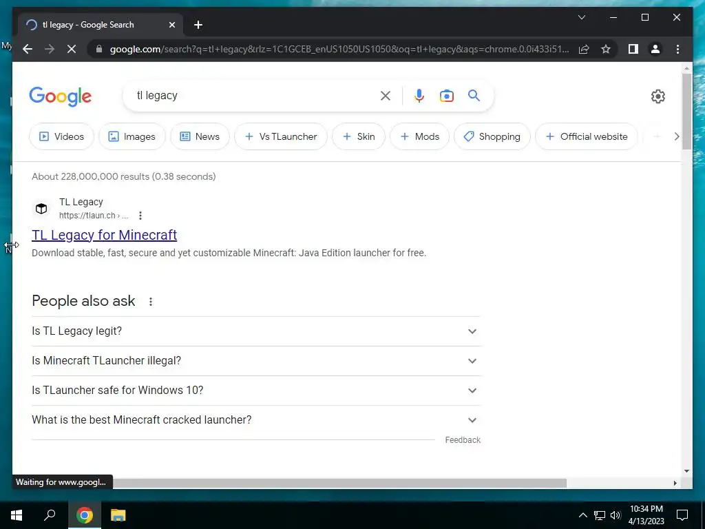The height and width of the screenshot is (529, 705).
Task: Click the scroll-right arrow of horizontal scrollbar
Action: coord(675,483)
